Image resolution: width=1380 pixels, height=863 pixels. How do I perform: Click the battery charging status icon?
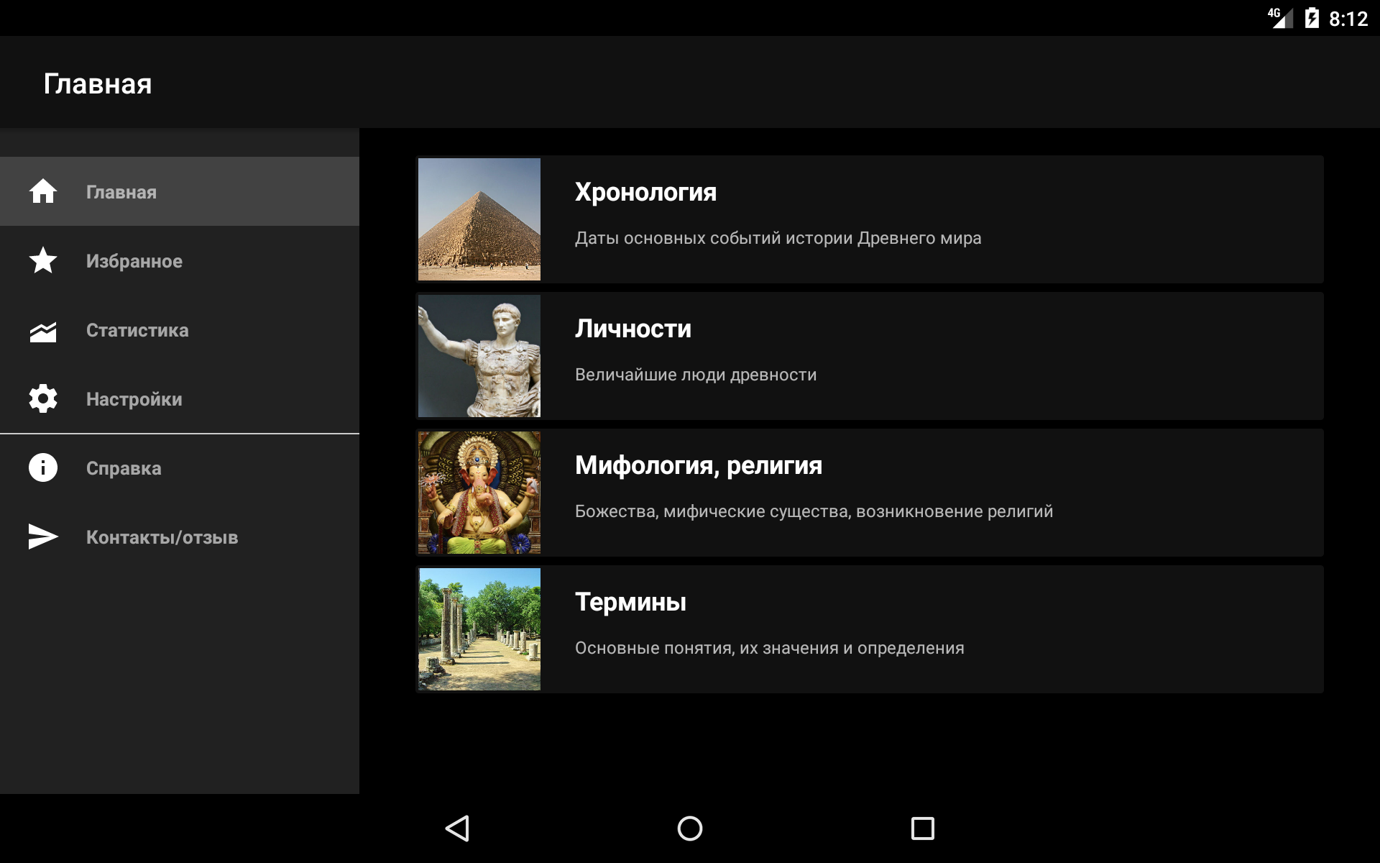pos(1312,18)
